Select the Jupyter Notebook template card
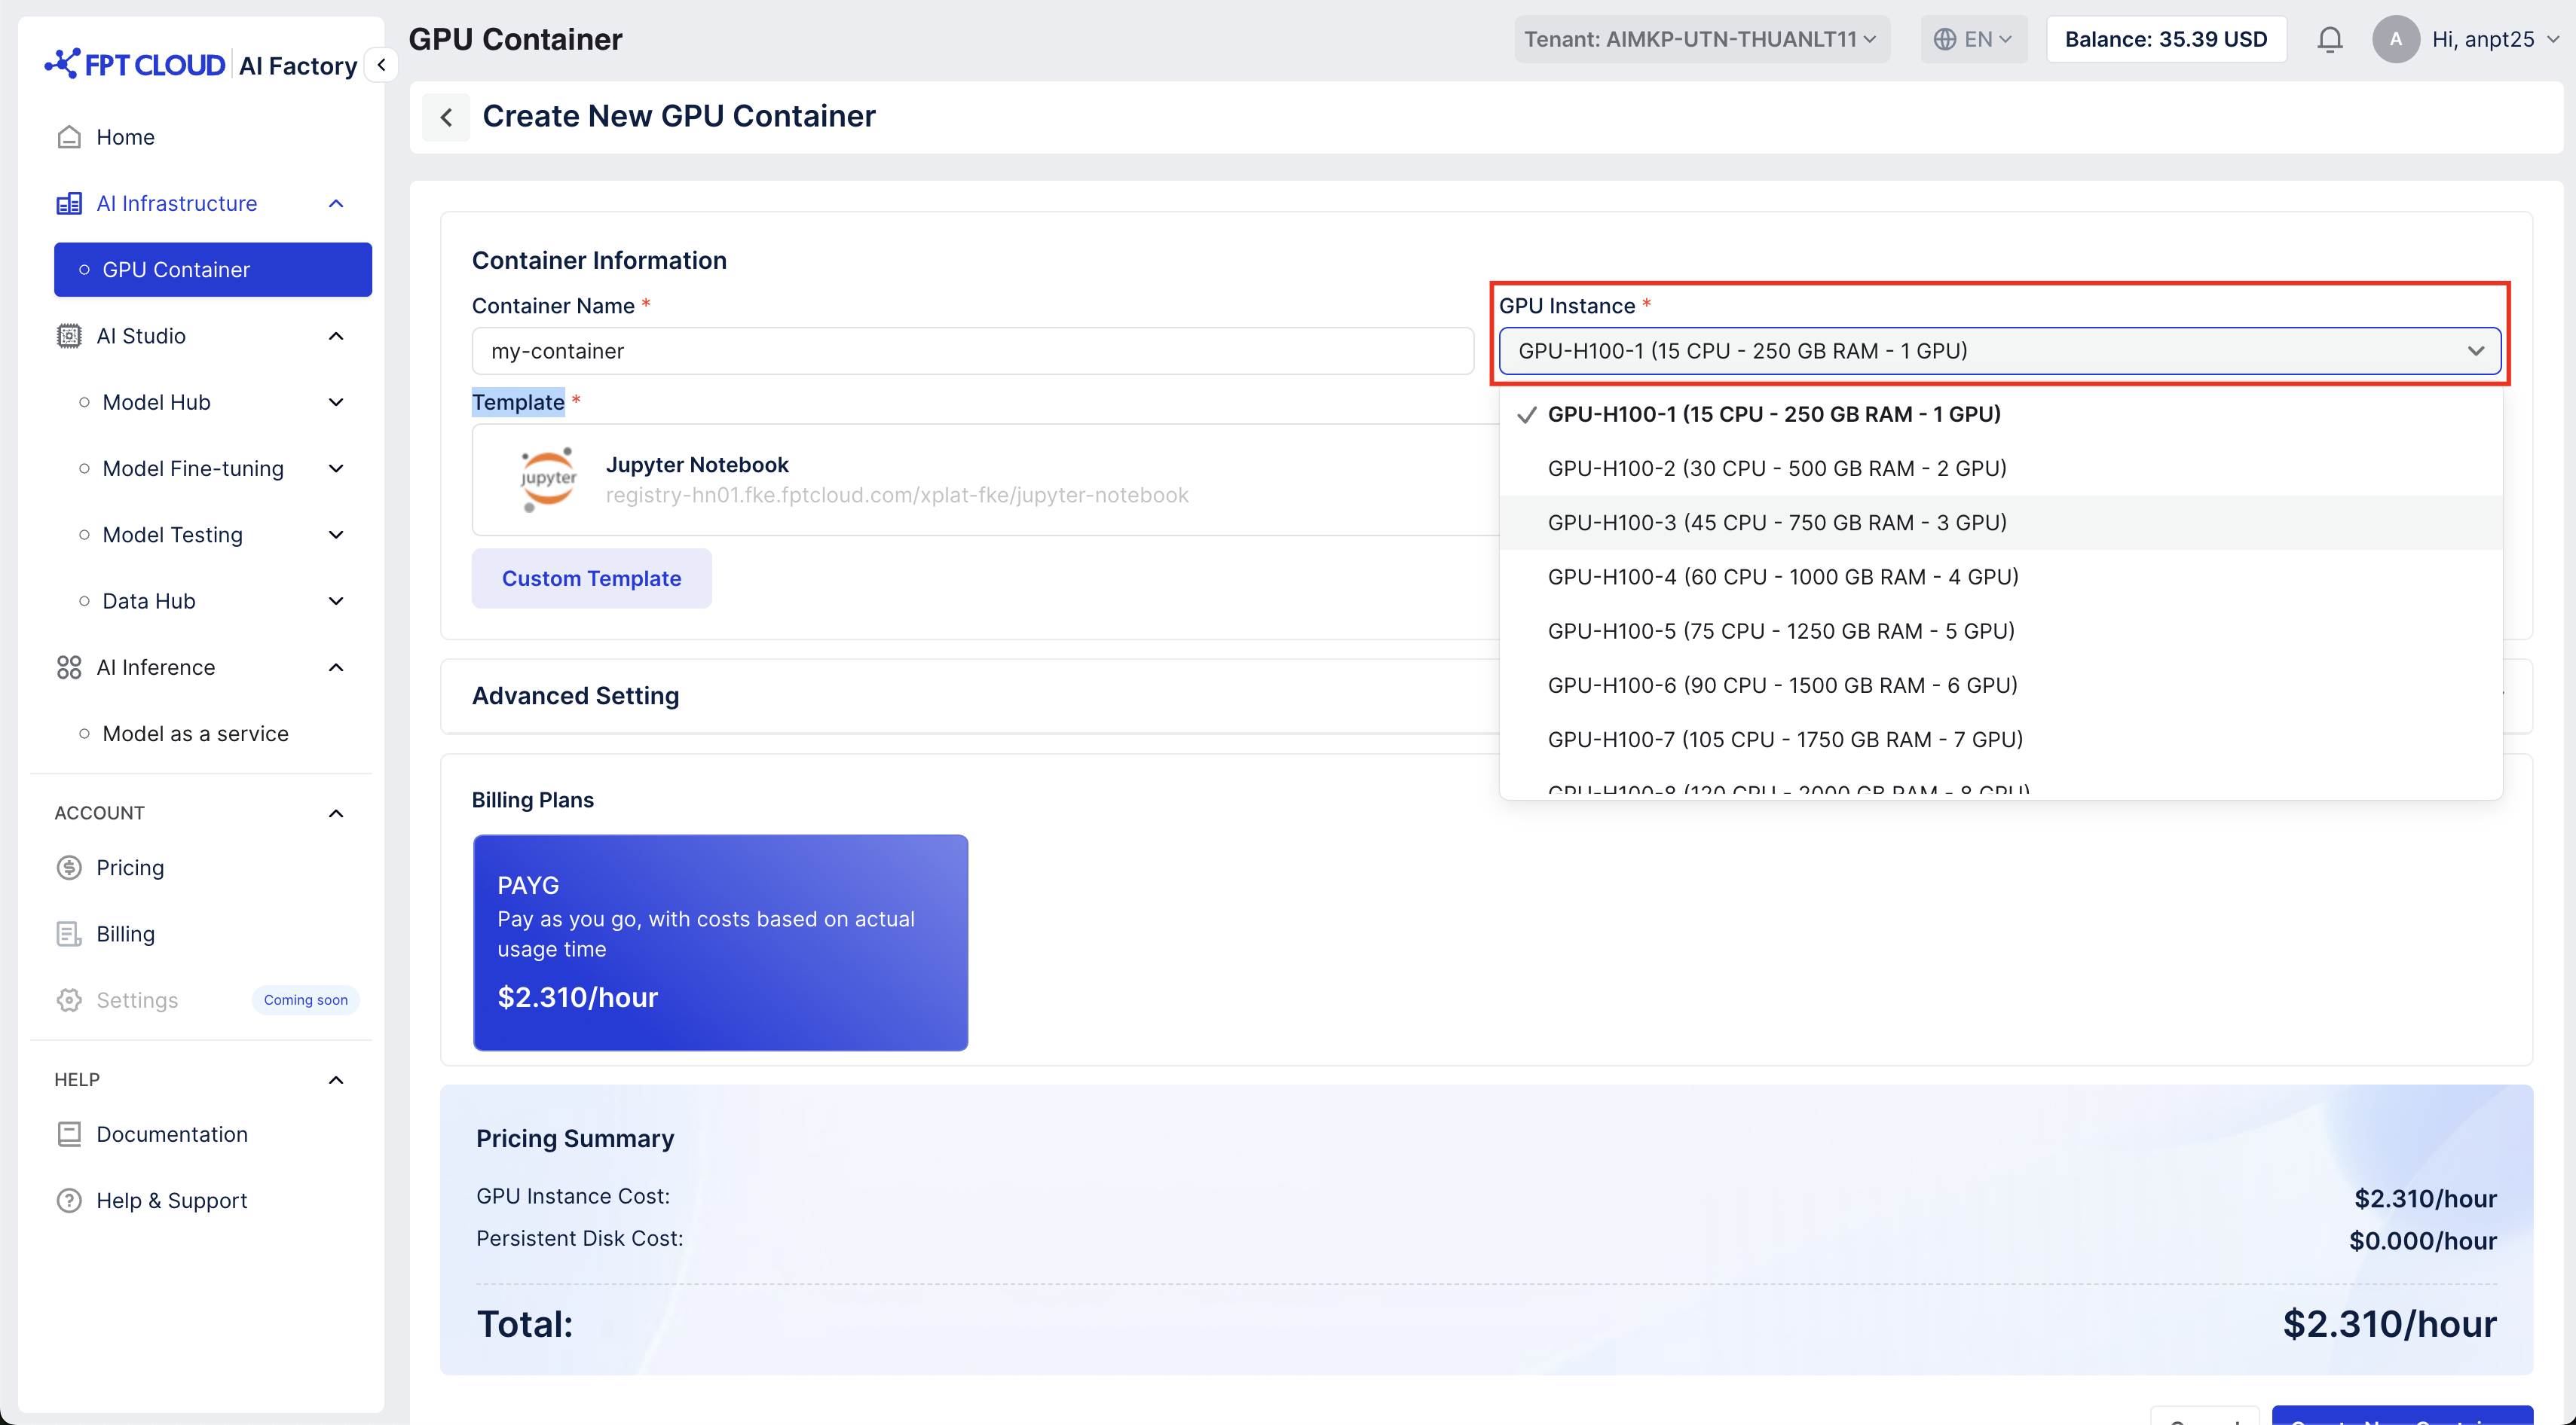The image size is (2576, 1425). tap(985, 480)
